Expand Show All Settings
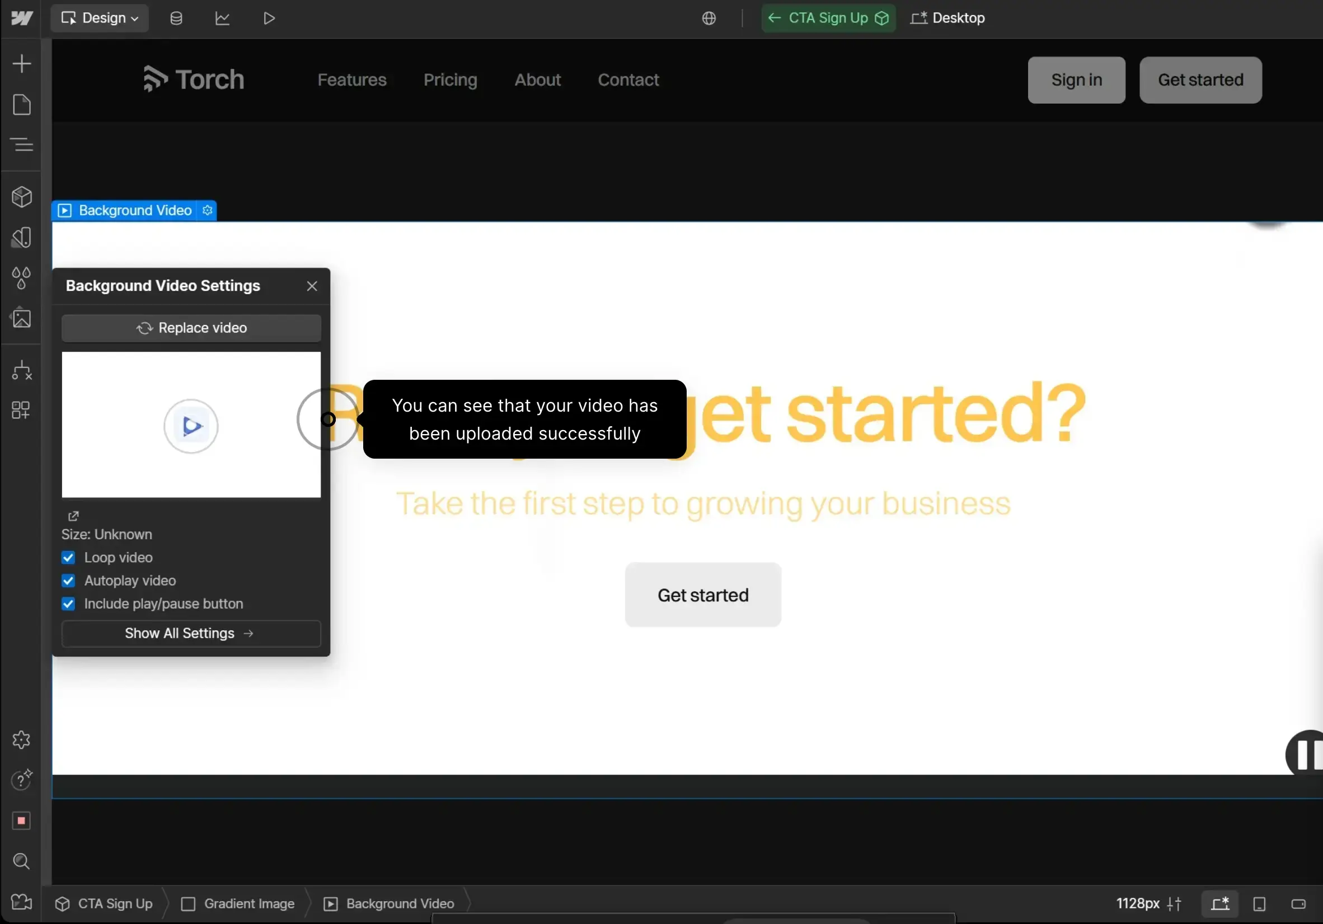 tap(190, 634)
